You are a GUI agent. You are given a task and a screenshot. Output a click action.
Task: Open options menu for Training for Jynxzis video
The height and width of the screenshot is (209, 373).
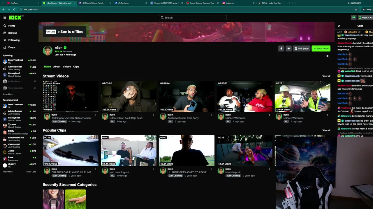96,115
